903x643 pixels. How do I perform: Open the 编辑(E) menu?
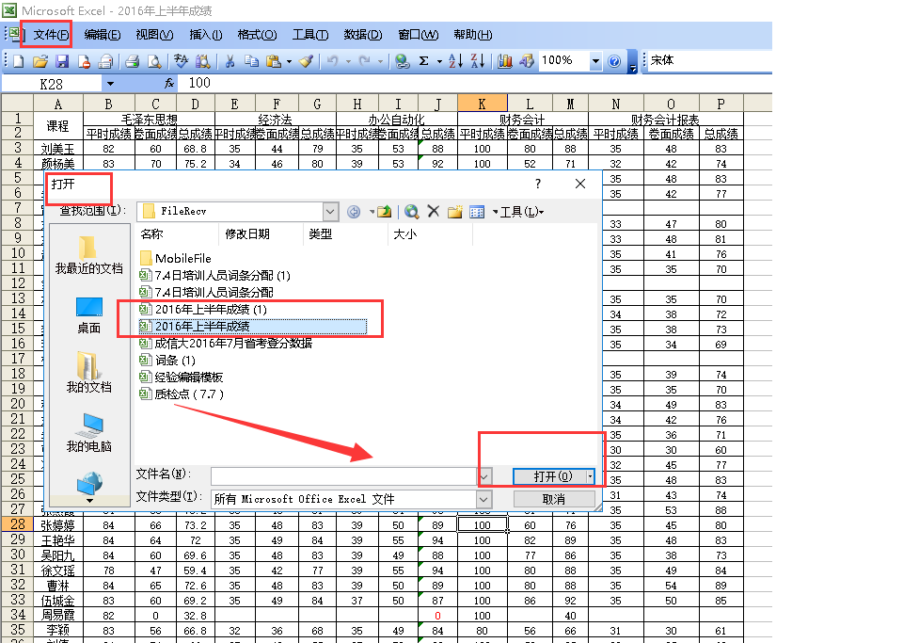tap(103, 35)
